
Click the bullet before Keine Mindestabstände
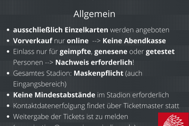click(x=8, y=95)
